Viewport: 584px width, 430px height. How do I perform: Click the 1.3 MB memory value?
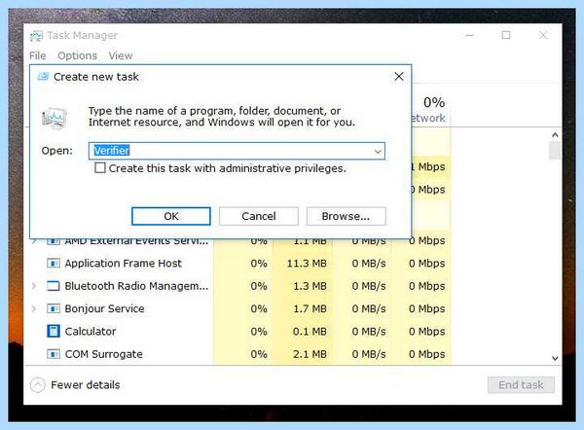tap(310, 286)
